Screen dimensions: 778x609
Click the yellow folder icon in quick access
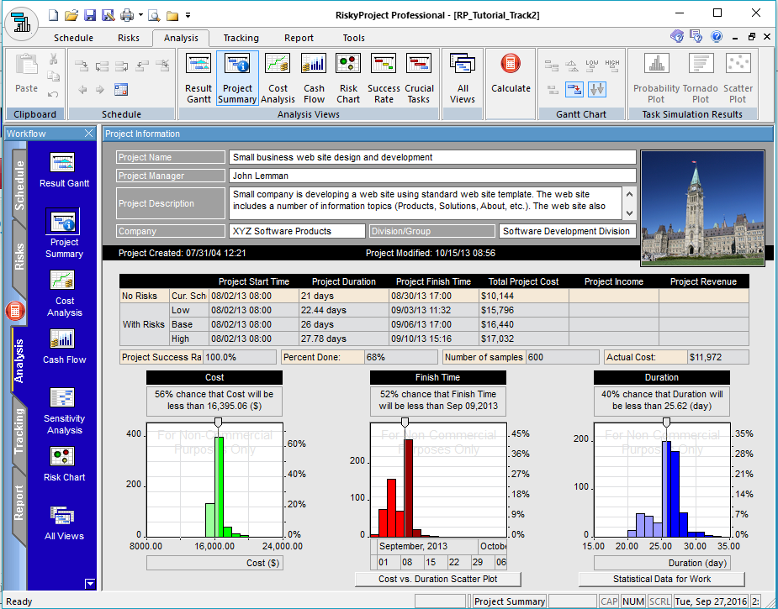pyautogui.click(x=172, y=16)
